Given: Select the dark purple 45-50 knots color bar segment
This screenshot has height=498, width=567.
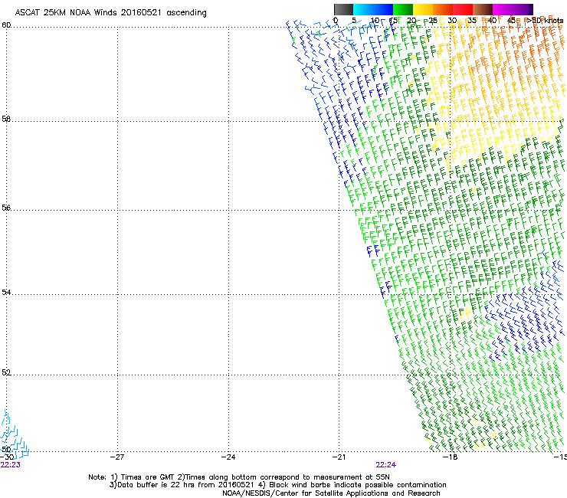Looking at the screenshot, I should (523, 9).
